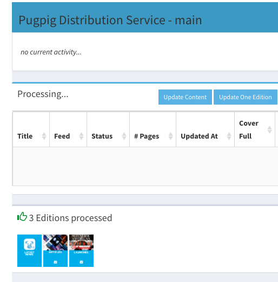Click the Status column header

coord(108,129)
